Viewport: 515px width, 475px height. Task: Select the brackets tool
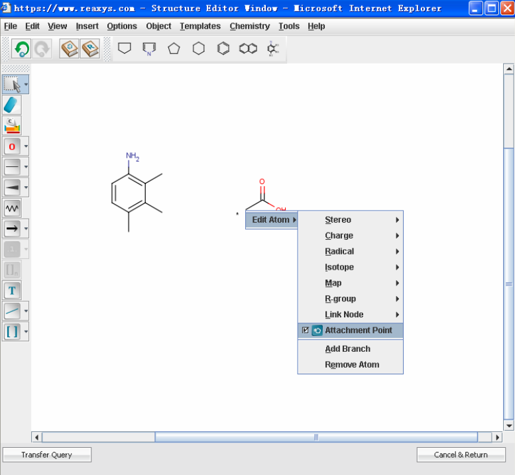point(12,331)
